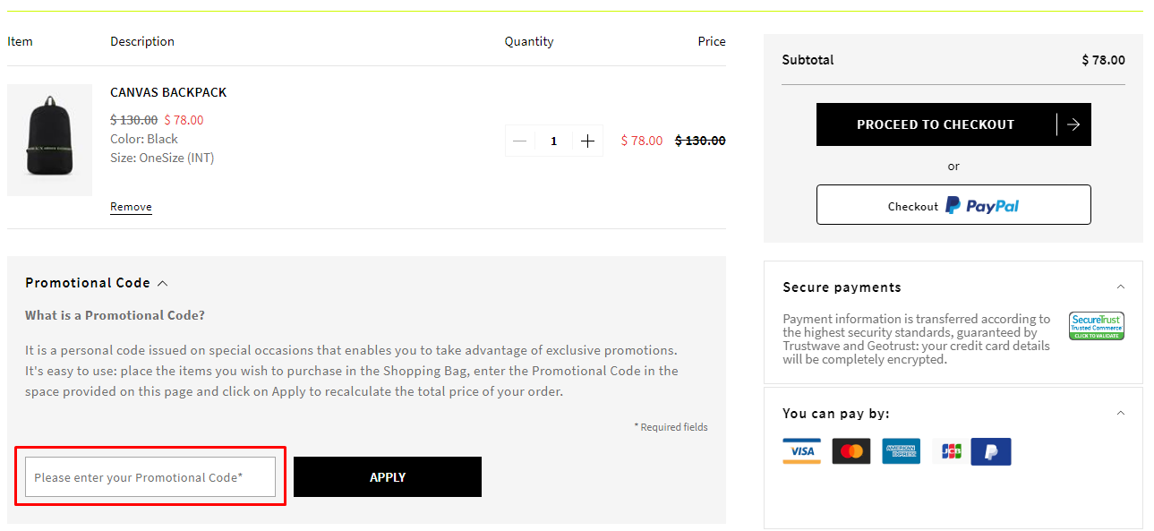Image resolution: width=1154 pixels, height=531 pixels.
Task: Remove the Canvas Backpack from the cart
Action: click(131, 206)
